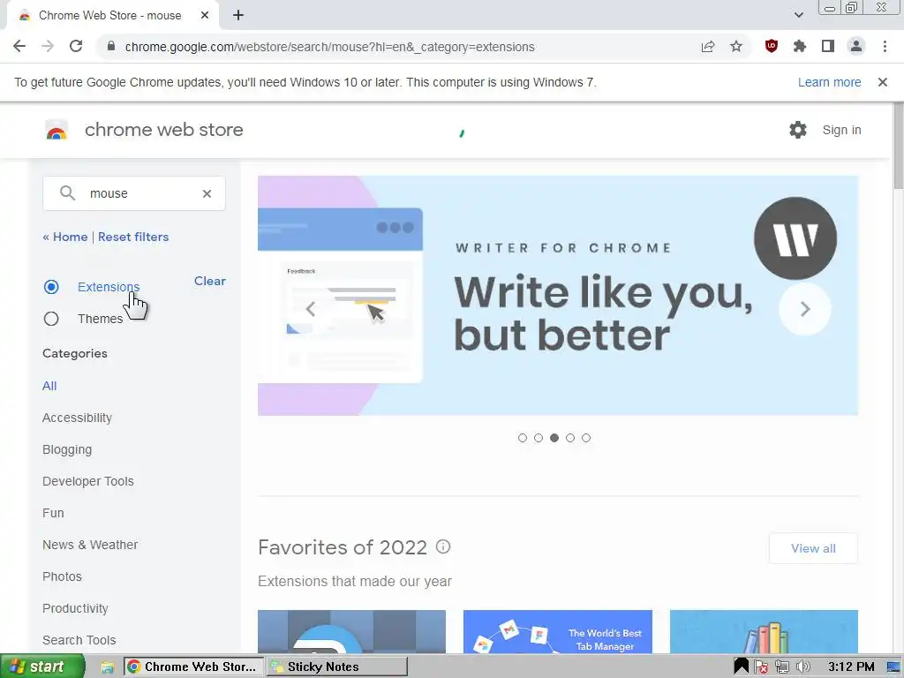Go to « Home link
The image size is (904, 678).
coord(64,237)
